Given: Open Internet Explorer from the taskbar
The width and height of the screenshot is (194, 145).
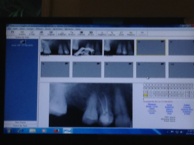Looking at the screenshot, I should (x=21, y=131).
